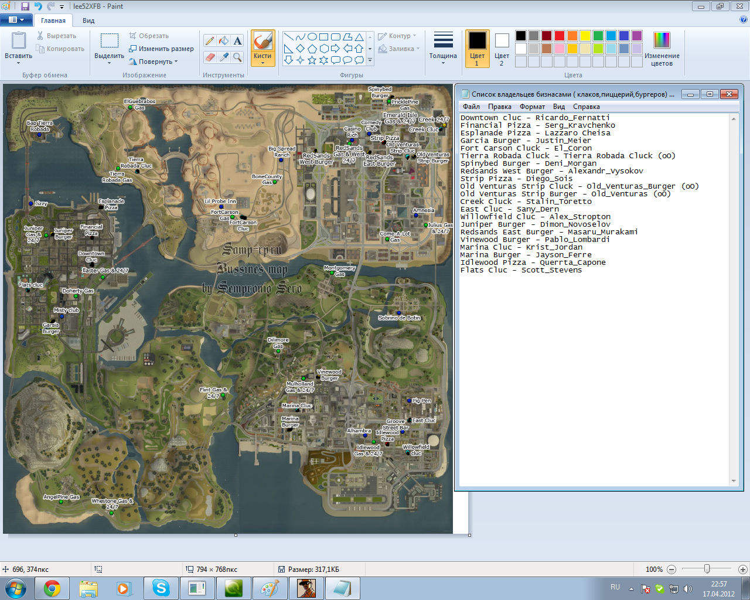
Task: Click the RU language indicator in tray
Action: click(615, 587)
